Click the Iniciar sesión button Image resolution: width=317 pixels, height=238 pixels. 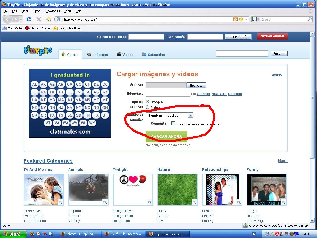coord(238,37)
